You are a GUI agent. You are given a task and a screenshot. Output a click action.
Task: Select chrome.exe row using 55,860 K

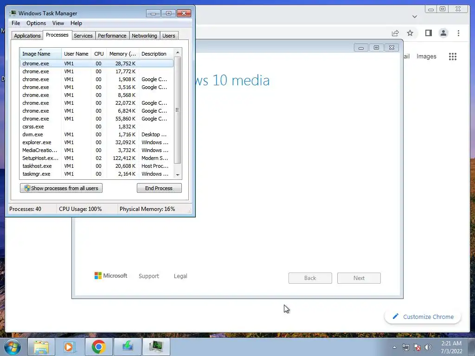tap(96, 119)
